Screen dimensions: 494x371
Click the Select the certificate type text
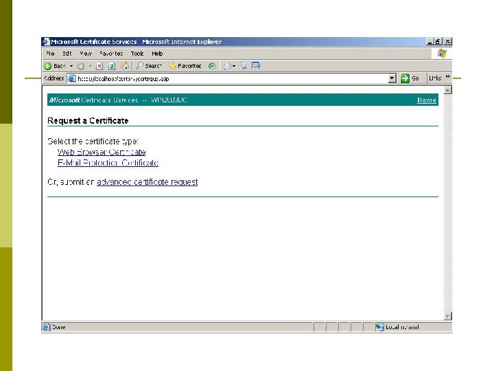pyautogui.click(x=93, y=141)
